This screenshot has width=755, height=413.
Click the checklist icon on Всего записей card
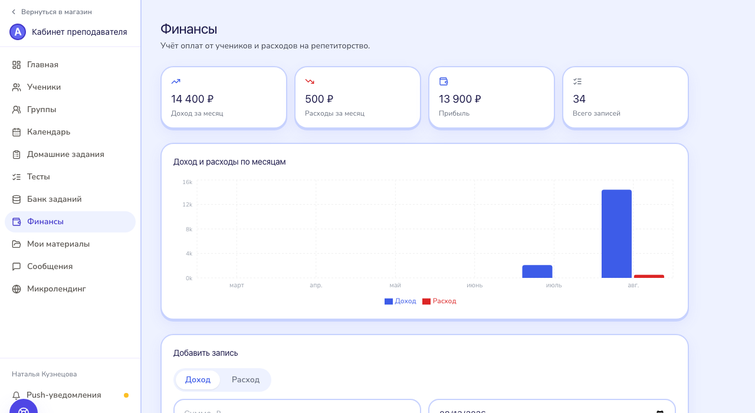(577, 81)
